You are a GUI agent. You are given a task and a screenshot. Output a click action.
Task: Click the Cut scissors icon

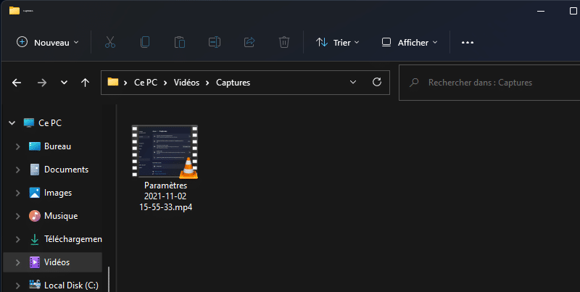pos(110,43)
